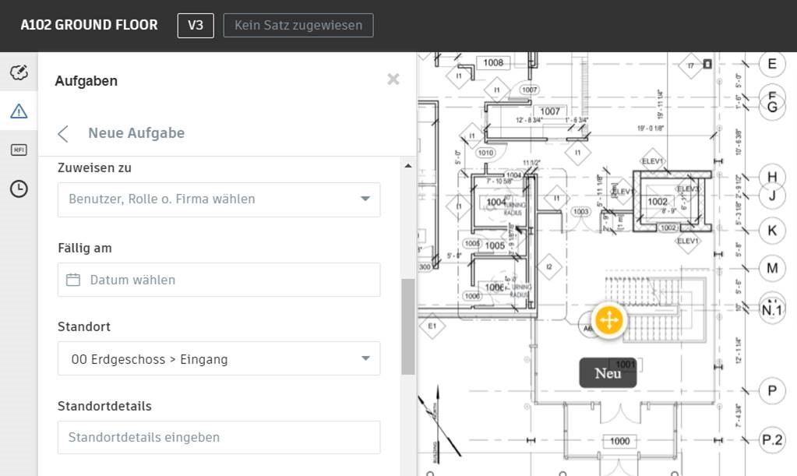
Task: Open the V3 version selector
Action: pos(196,25)
